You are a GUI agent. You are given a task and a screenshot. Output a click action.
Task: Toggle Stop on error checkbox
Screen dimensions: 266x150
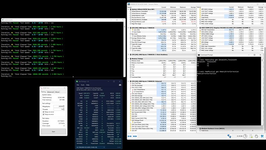click(x=44, y=114)
